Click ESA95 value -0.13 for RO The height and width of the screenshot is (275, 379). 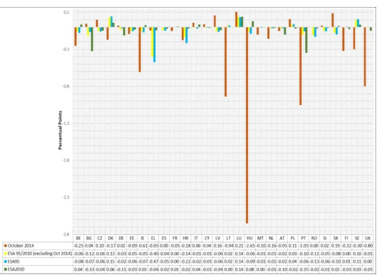pyautogui.click(x=314, y=262)
